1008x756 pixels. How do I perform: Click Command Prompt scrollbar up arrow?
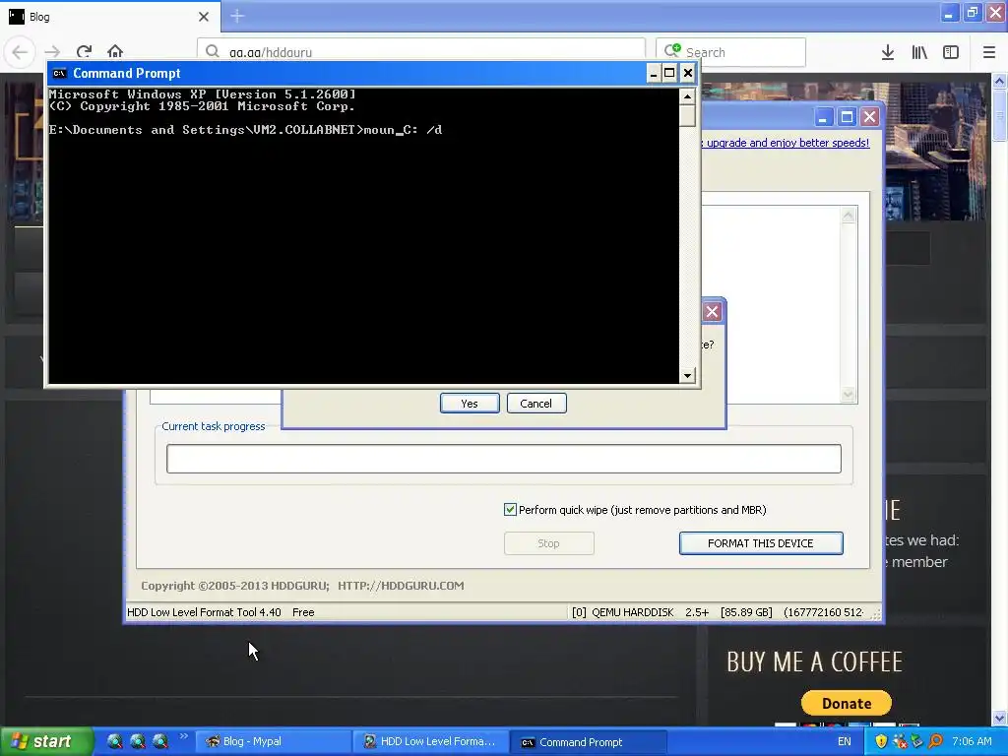point(687,96)
